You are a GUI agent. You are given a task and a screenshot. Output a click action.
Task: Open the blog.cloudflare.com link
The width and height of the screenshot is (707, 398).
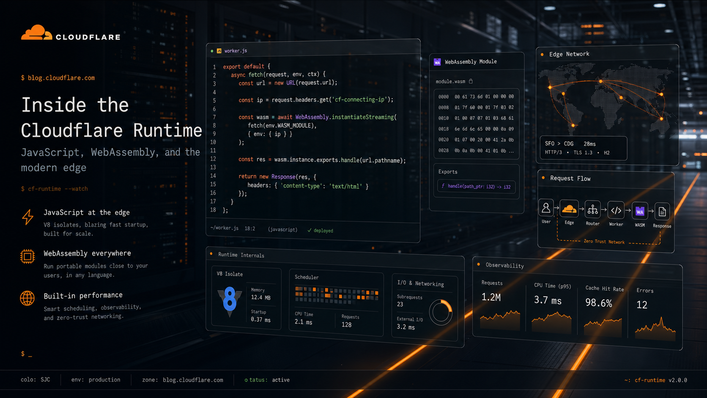pos(61,78)
